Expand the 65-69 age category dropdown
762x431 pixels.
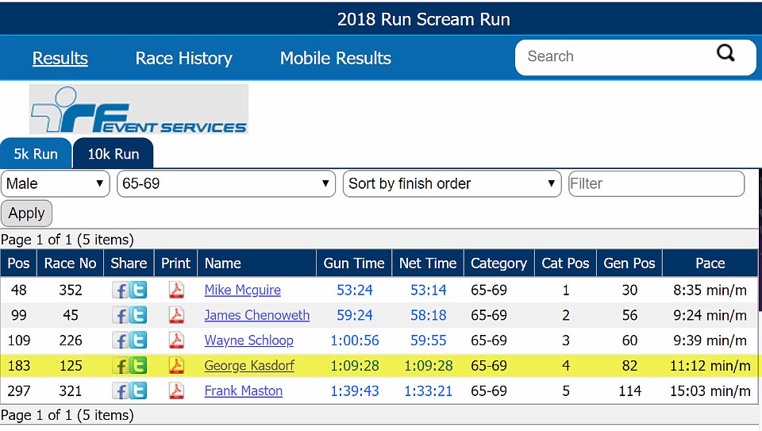[226, 184]
